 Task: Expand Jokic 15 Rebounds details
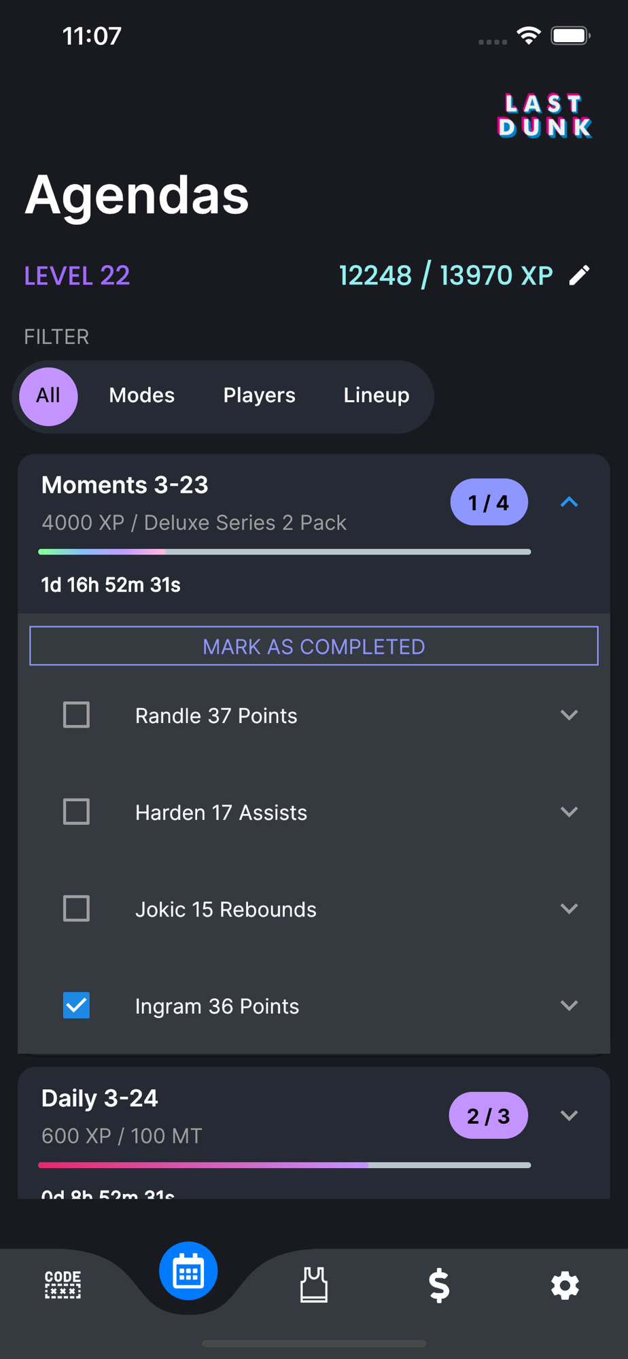click(569, 908)
